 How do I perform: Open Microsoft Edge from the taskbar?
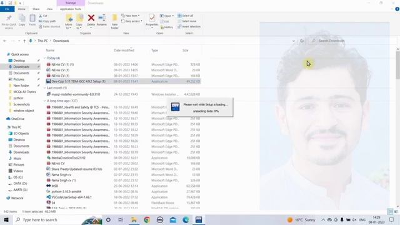(186, 219)
